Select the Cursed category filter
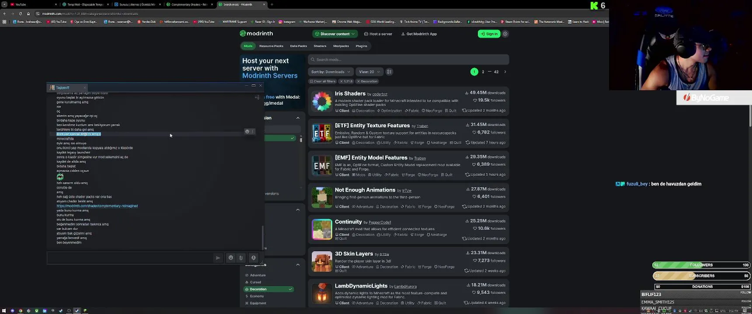Screen dimensions: 752x314 click(x=255, y=282)
